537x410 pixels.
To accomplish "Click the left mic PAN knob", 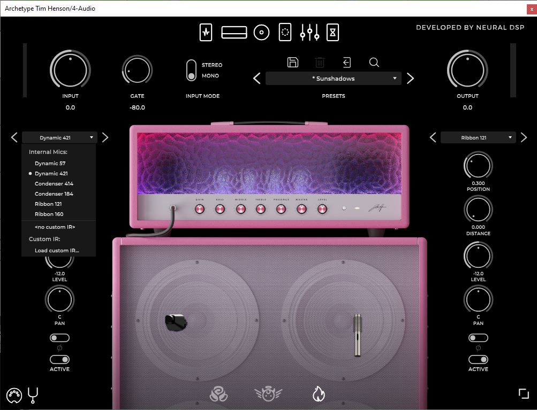I will (59, 299).
